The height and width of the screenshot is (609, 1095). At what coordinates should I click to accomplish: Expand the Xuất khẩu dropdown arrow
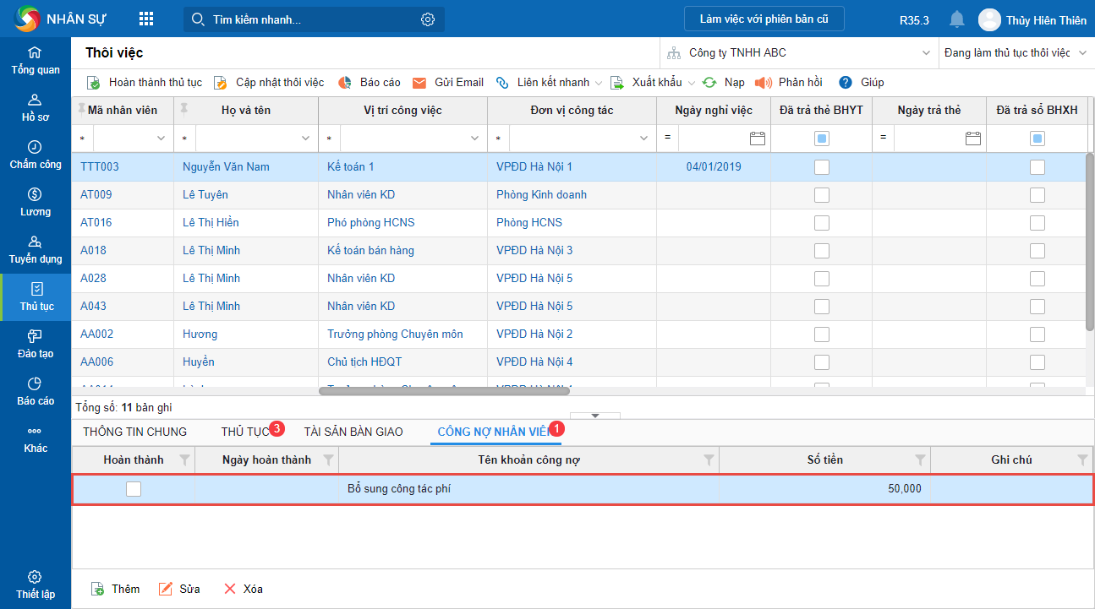[x=692, y=83]
